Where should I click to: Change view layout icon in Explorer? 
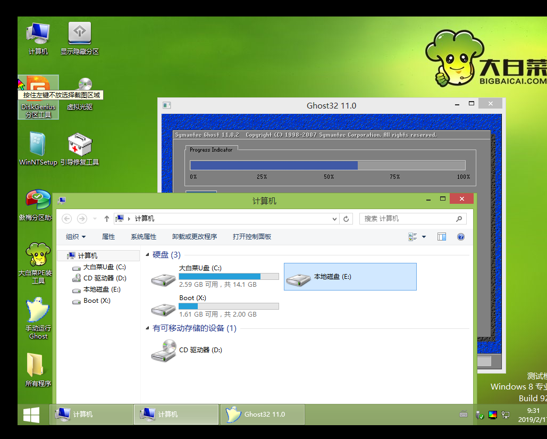(413, 237)
